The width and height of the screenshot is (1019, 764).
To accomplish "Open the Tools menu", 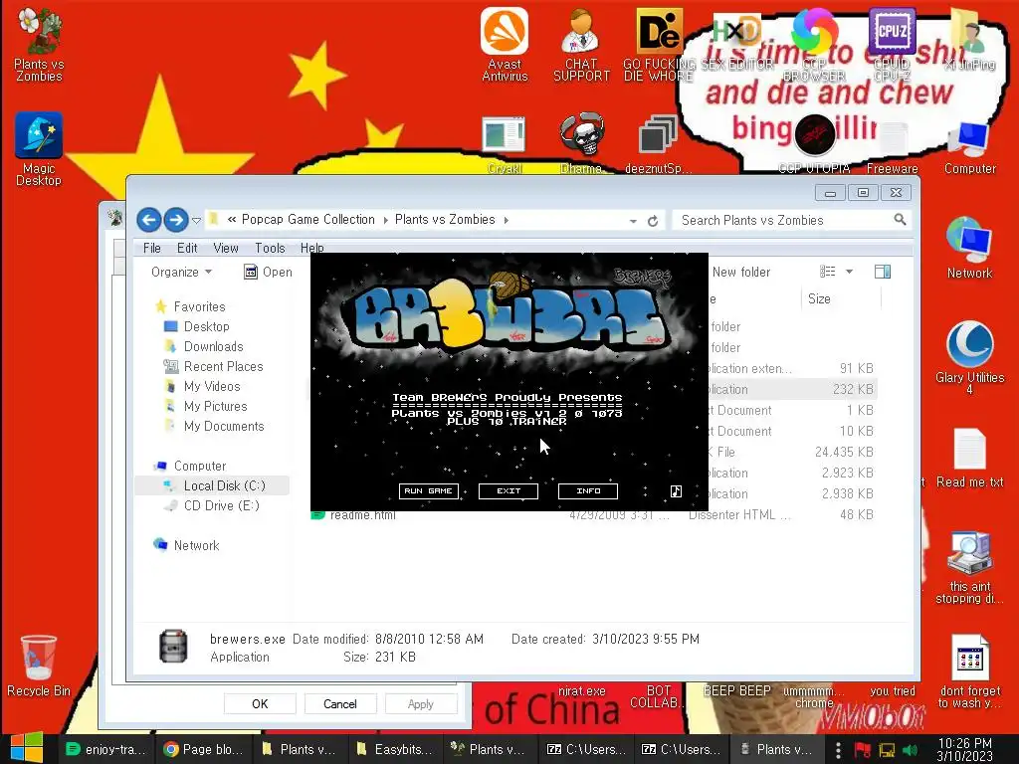I will tap(270, 248).
